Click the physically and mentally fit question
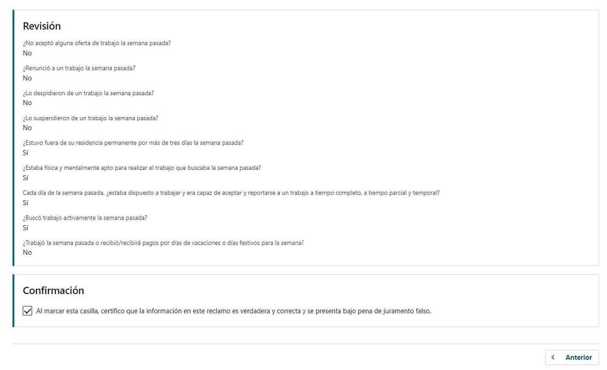This screenshot has height=370, width=607. click(141, 167)
